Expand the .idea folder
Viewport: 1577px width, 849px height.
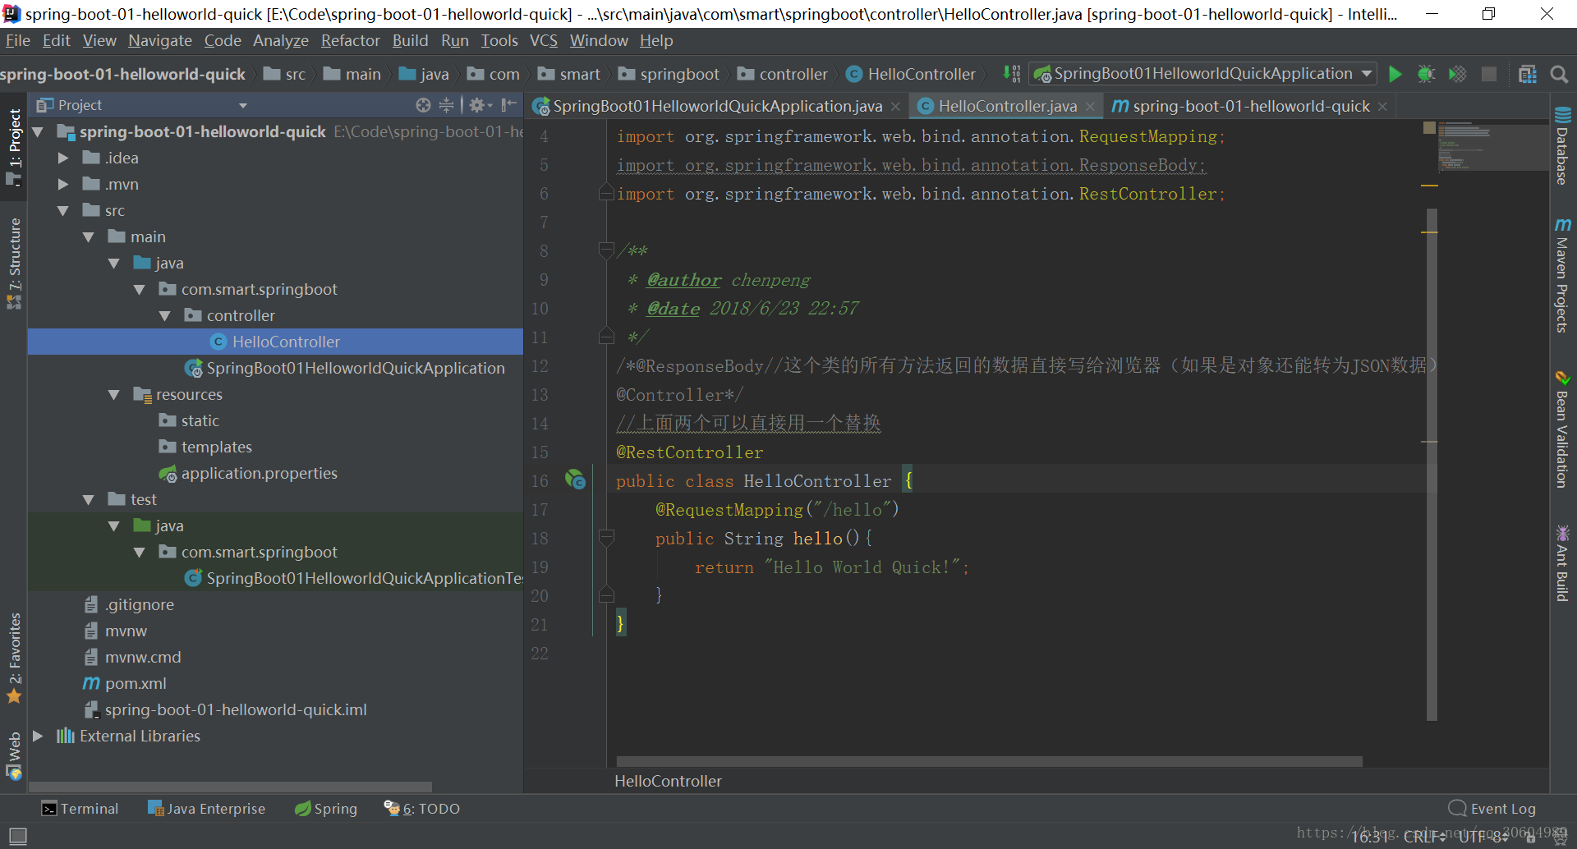(63, 158)
